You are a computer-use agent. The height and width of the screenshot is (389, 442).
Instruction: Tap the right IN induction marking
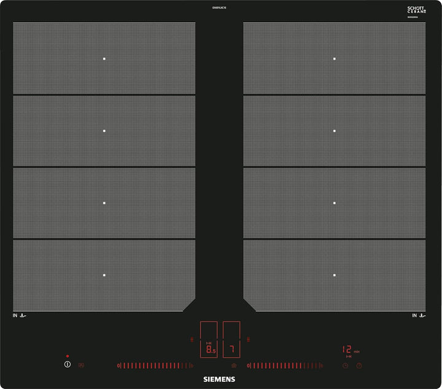419,315
